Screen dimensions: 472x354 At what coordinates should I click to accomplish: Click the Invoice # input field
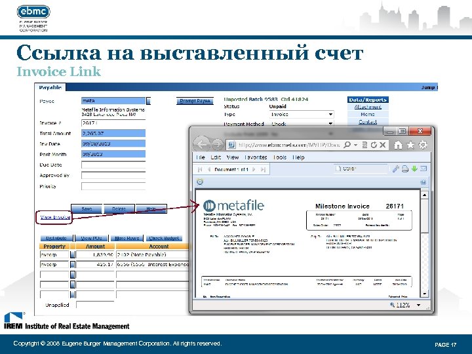[x=113, y=123]
